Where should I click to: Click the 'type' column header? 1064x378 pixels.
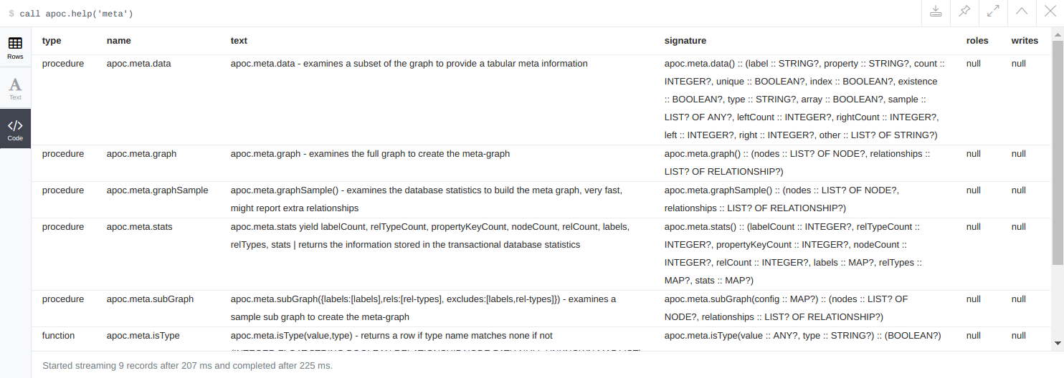click(x=52, y=41)
